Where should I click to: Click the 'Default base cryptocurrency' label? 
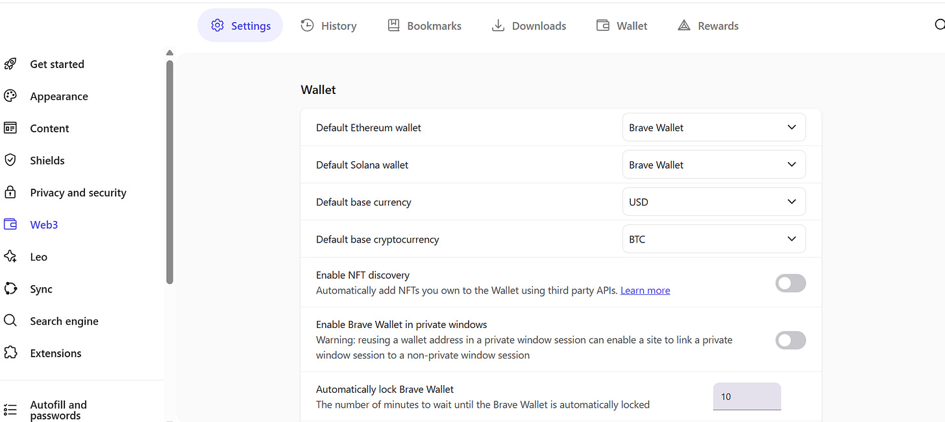point(378,239)
